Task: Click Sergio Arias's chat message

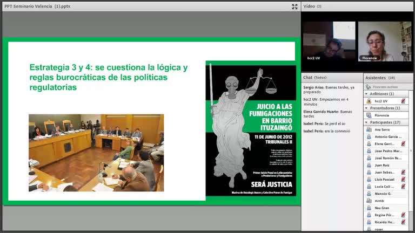Action: [x=329, y=90]
